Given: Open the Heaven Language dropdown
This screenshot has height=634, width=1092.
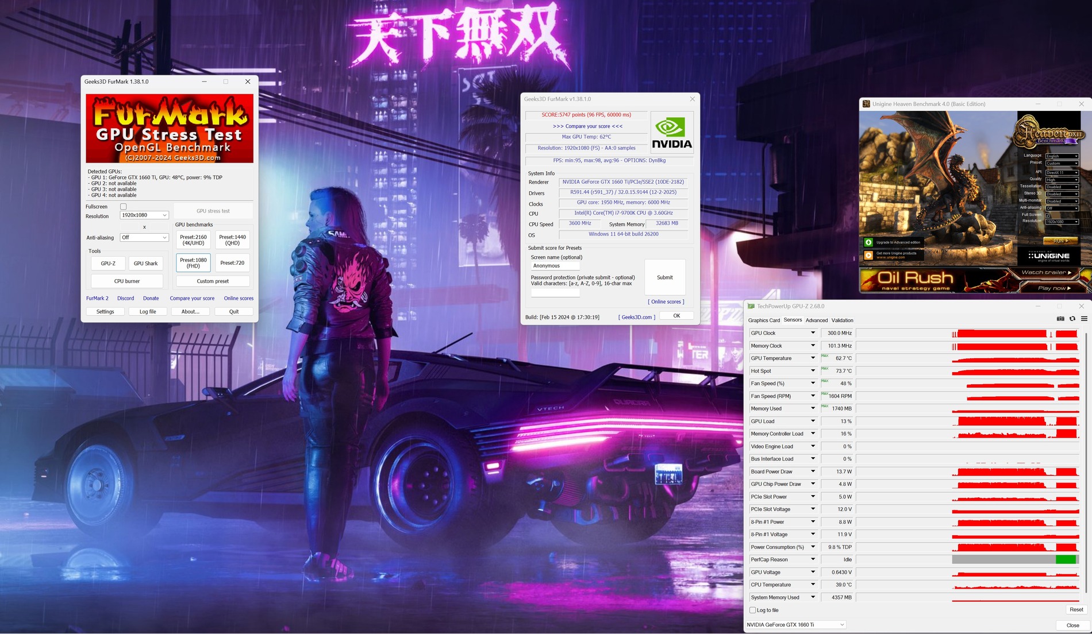Looking at the screenshot, I should (x=1062, y=156).
